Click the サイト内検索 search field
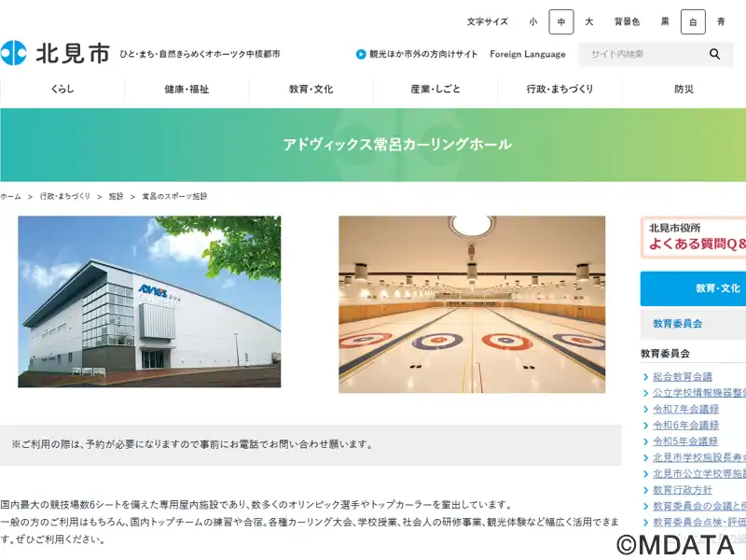 click(x=642, y=54)
